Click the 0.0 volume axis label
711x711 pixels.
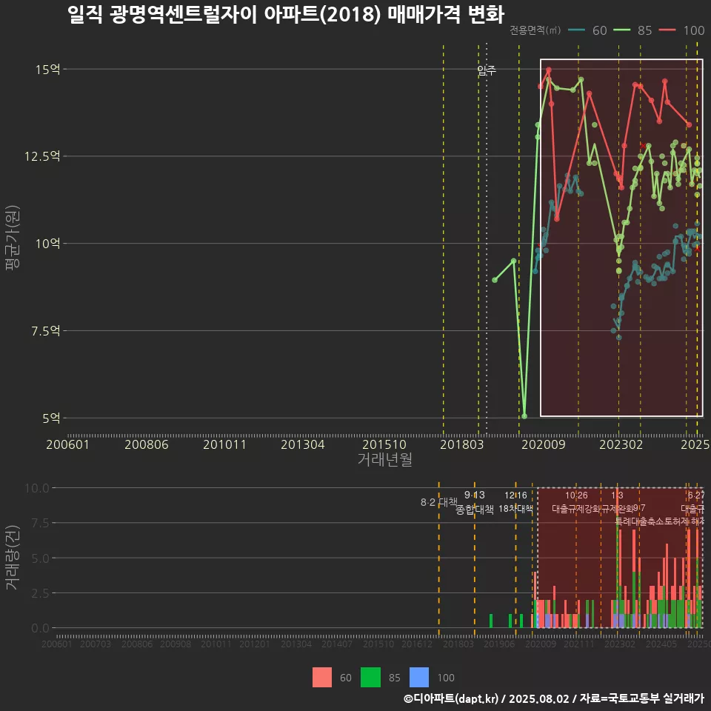40,628
